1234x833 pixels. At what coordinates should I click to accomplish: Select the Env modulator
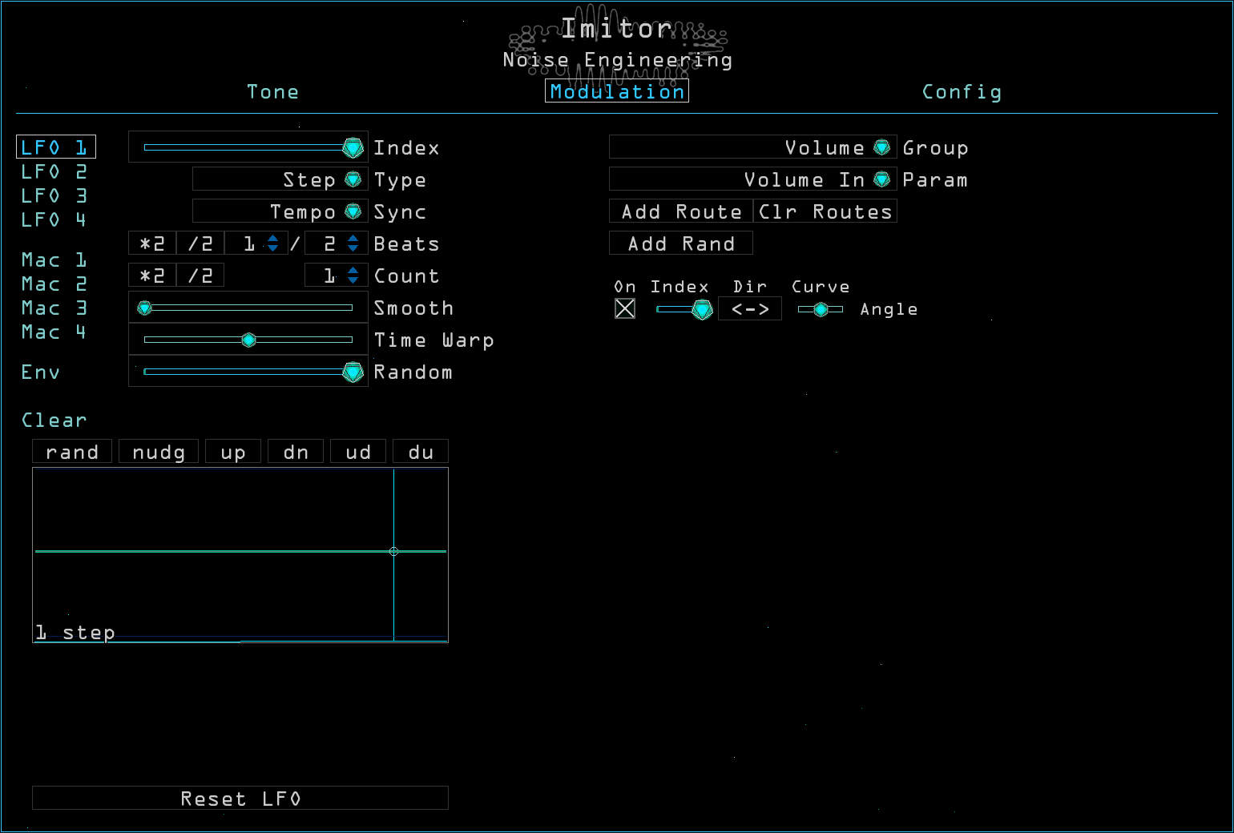click(41, 372)
